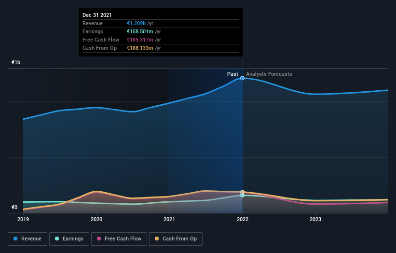Image resolution: width=396 pixels, height=253 pixels.
Task: Click the €188.133m cash from op value
Action: pos(140,48)
